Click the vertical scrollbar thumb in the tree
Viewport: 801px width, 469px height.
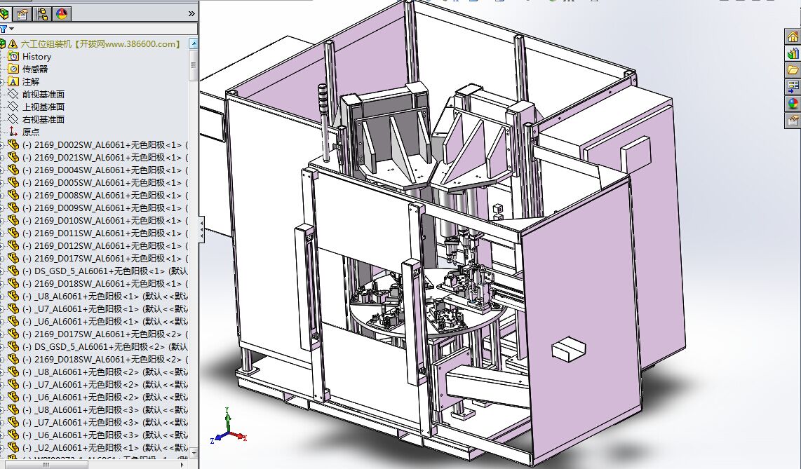[194, 64]
